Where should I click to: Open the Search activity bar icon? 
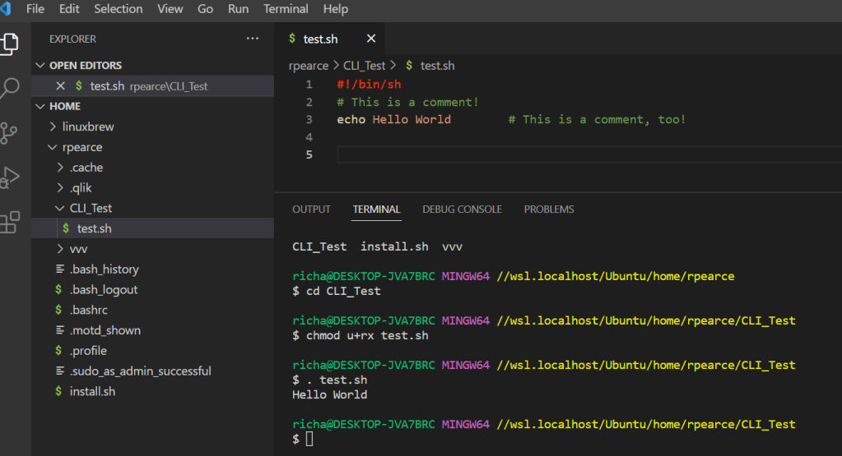coord(10,87)
